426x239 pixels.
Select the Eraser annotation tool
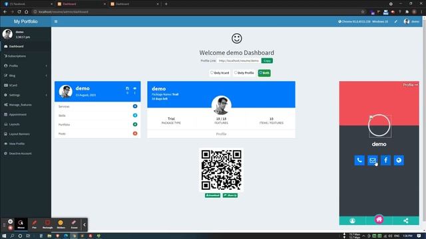pyautogui.click(x=74, y=224)
